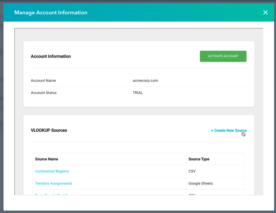Open the Territory Assignments source
This screenshot has height=213, width=276.
click(53, 183)
